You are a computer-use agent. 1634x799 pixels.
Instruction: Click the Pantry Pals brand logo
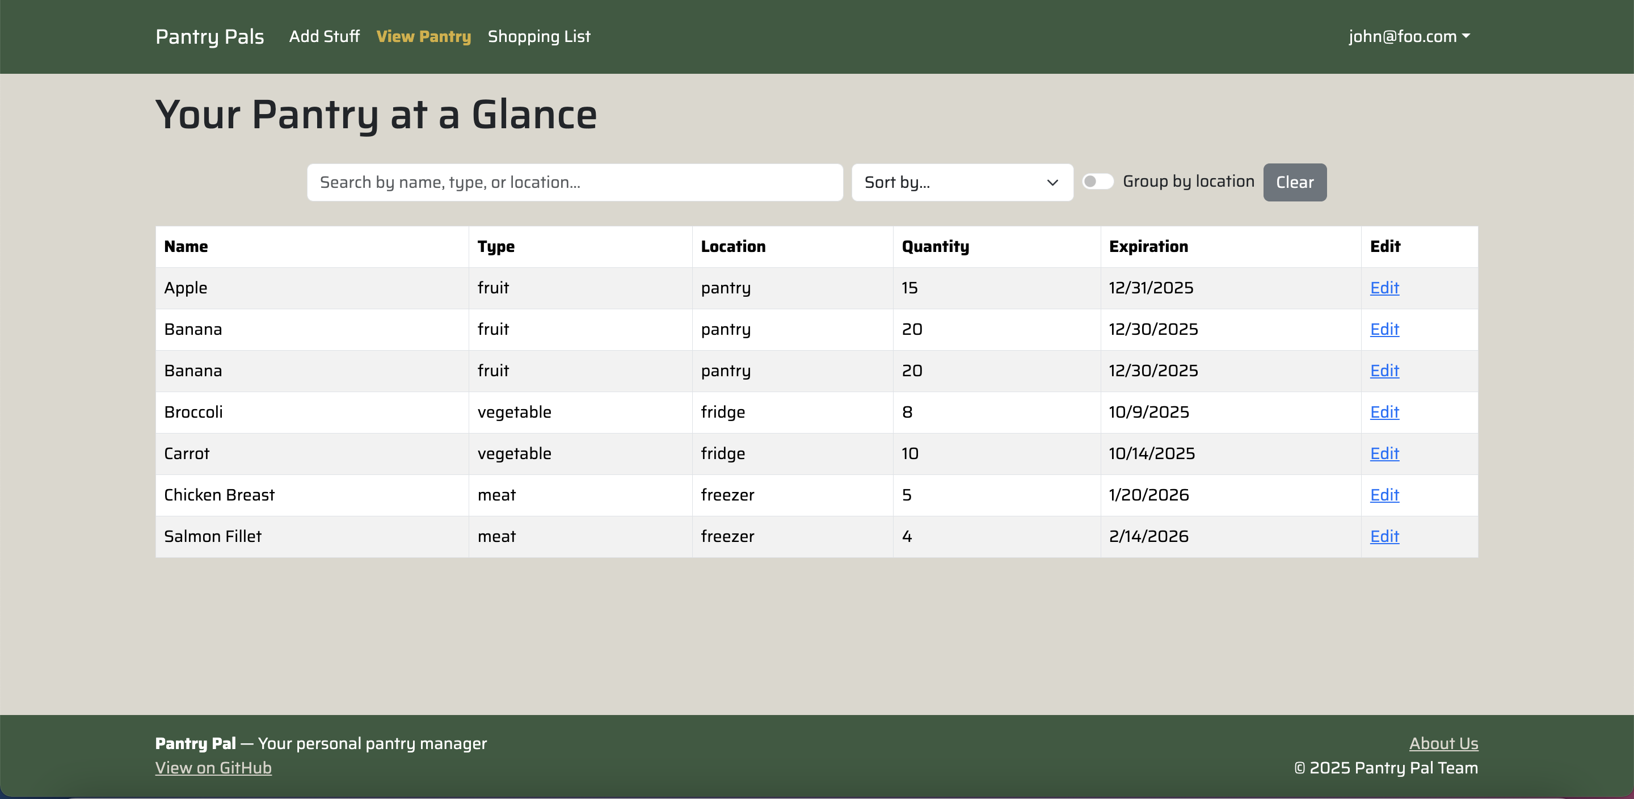click(209, 37)
